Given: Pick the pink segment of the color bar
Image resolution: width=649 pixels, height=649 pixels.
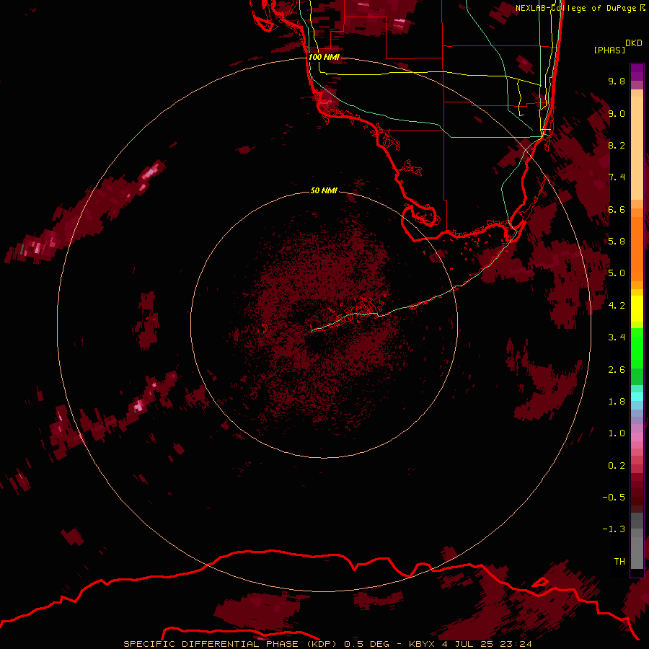Looking at the screenshot, I should coord(637,436).
